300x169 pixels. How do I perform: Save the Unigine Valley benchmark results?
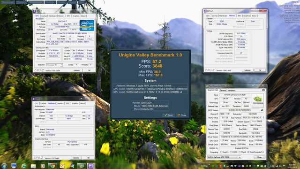click(168, 115)
